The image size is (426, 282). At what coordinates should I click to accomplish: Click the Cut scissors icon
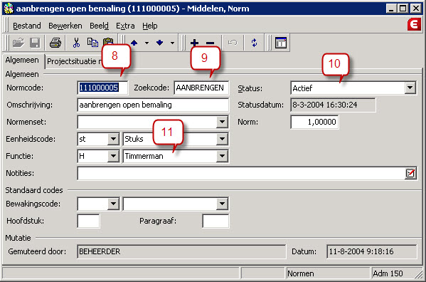point(76,43)
